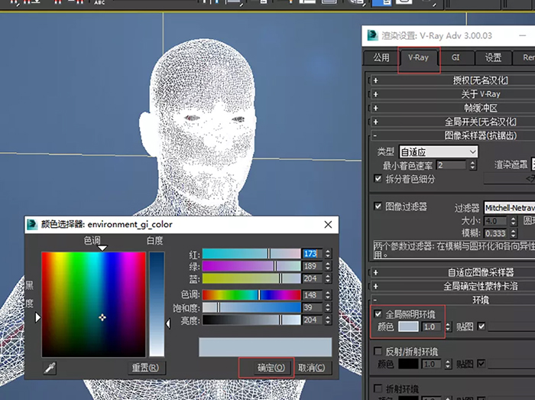This screenshot has width=535, height=400.
Task: Click the resulting color preview swatch
Action: coord(265,347)
